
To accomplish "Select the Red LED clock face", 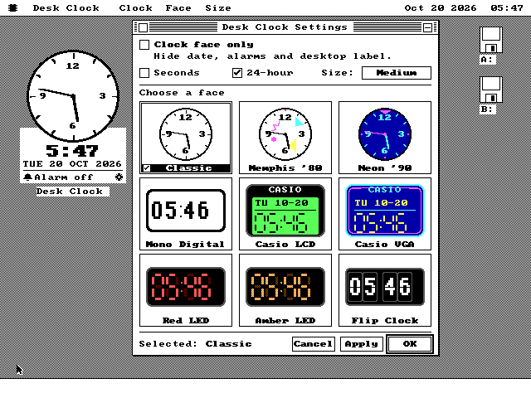I will 186,290.
